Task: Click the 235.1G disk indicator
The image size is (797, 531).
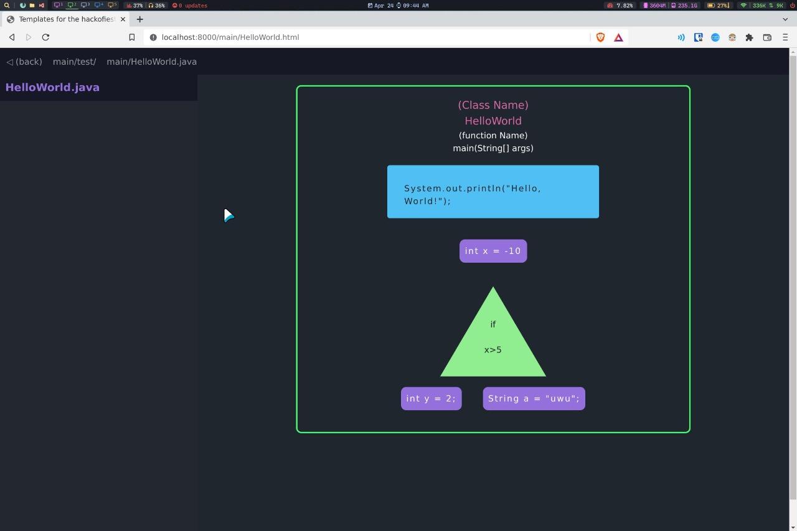Action: (x=684, y=5)
